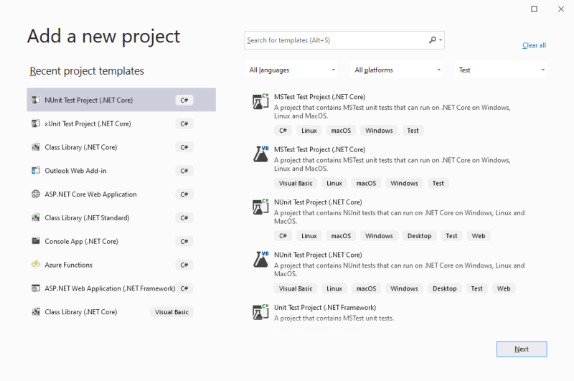Select ASP.NET Core Web Application recent template
Viewport: 574px width, 381px height.
point(121,194)
